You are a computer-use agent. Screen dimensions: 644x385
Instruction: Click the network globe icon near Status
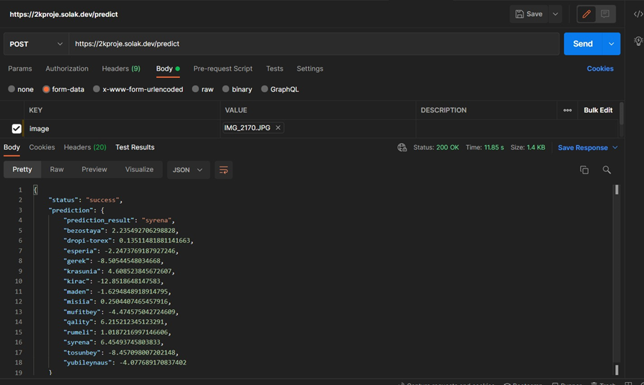coord(402,147)
